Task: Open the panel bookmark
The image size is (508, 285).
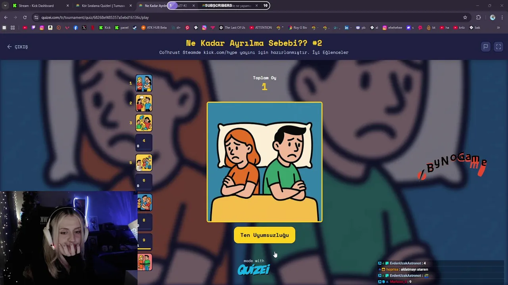Action: coord(121,28)
